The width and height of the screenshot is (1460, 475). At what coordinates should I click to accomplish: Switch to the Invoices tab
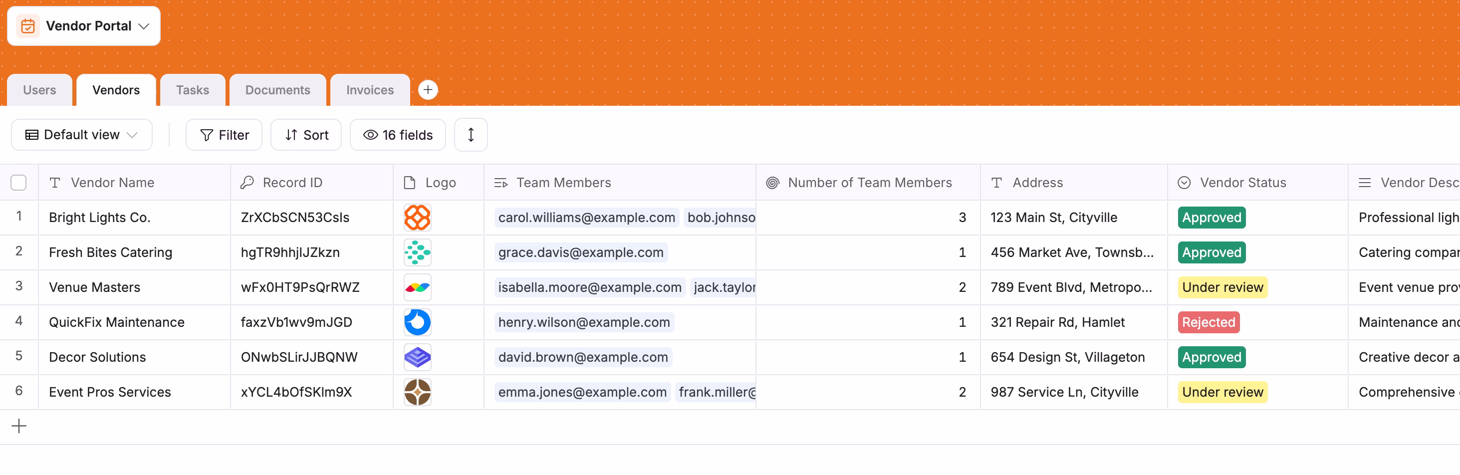[369, 89]
